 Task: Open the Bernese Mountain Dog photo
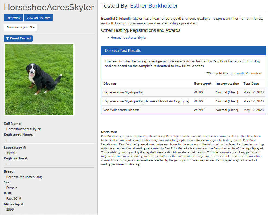click(39, 80)
